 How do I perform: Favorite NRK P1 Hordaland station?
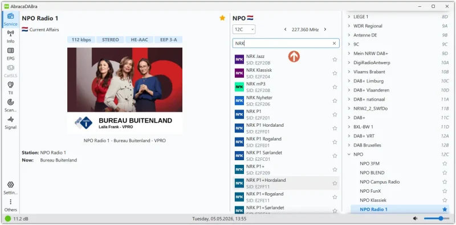[335, 128]
